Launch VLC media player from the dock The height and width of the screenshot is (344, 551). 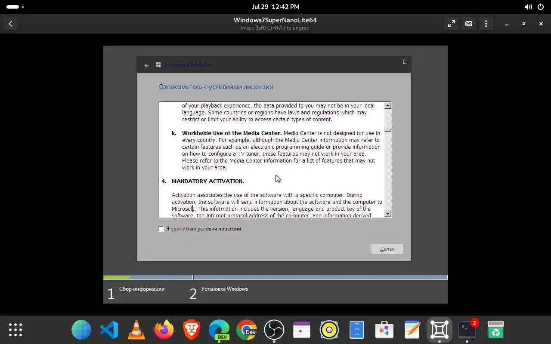pos(136,330)
